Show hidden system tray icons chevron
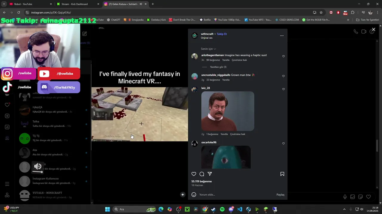The width and height of the screenshot is (382, 214). [x=344, y=209]
